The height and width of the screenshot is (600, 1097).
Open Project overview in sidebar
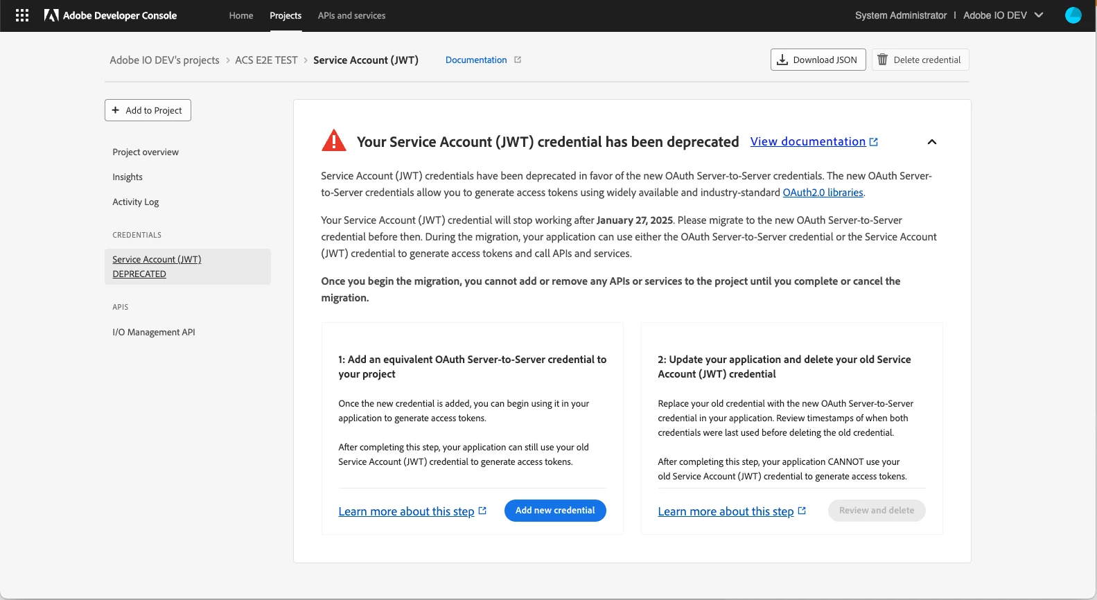(x=146, y=152)
